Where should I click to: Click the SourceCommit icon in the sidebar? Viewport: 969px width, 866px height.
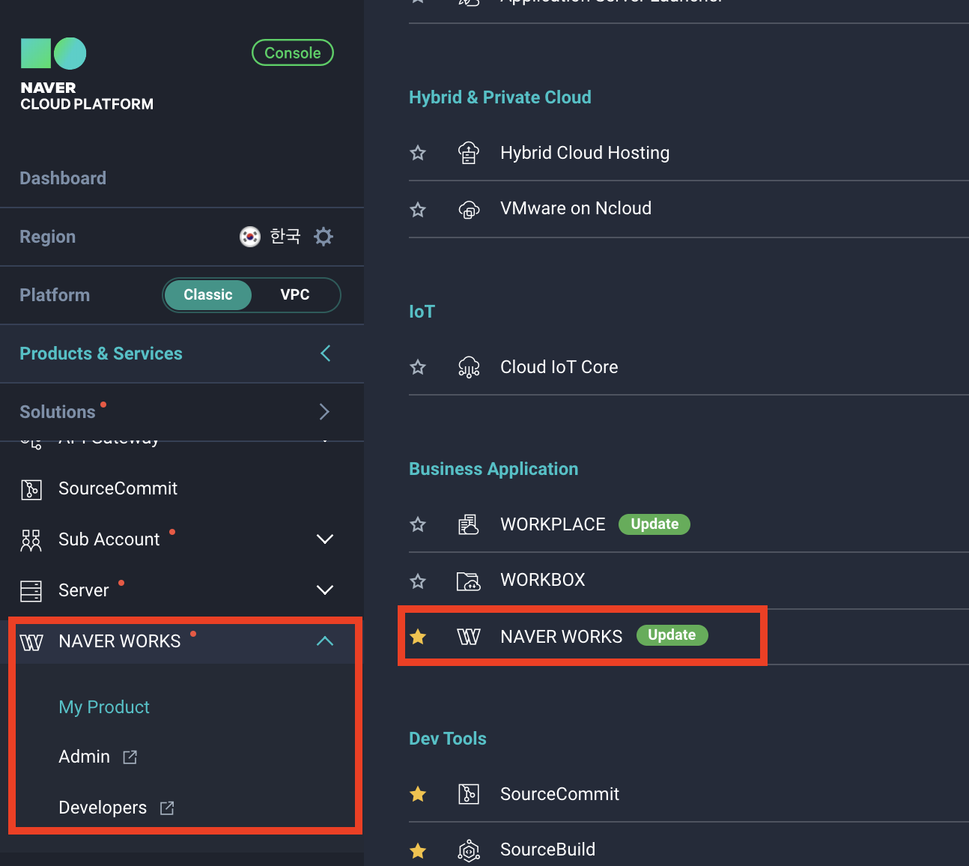click(31, 489)
